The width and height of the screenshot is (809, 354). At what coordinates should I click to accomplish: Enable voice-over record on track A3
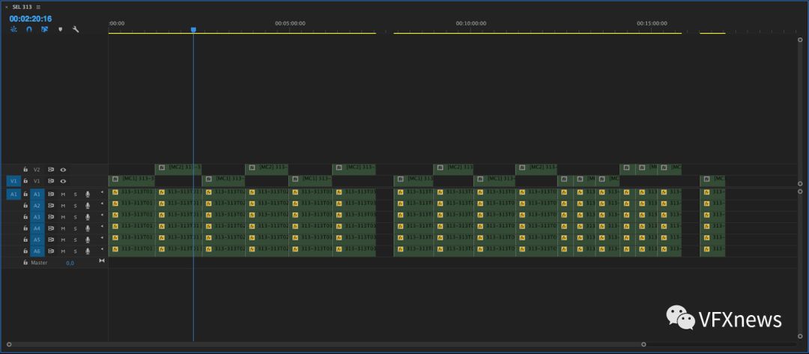(87, 217)
